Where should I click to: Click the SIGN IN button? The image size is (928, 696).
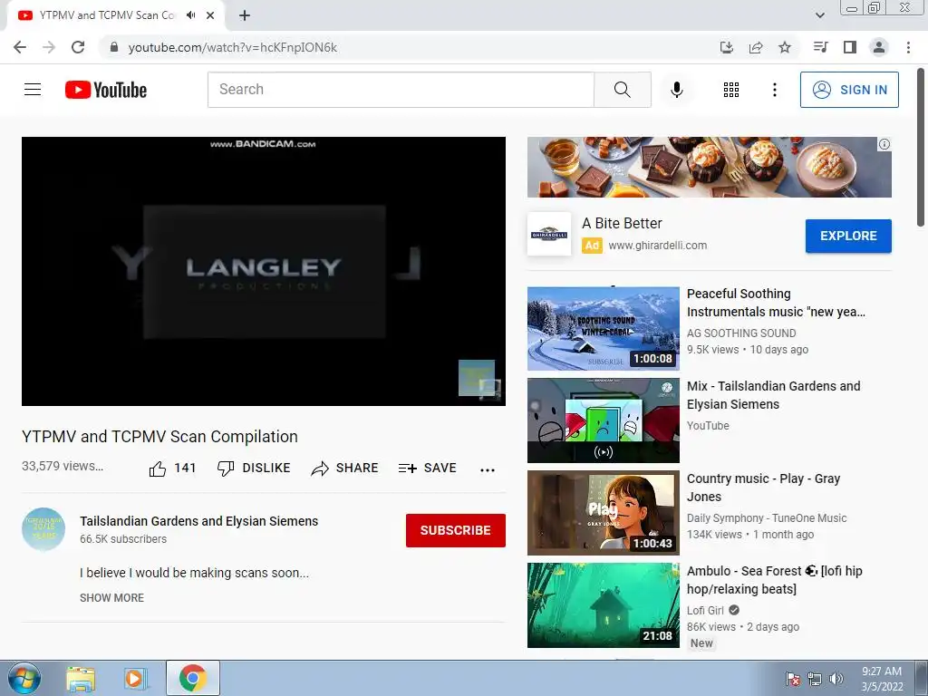pyautogui.click(x=849, y=90)
